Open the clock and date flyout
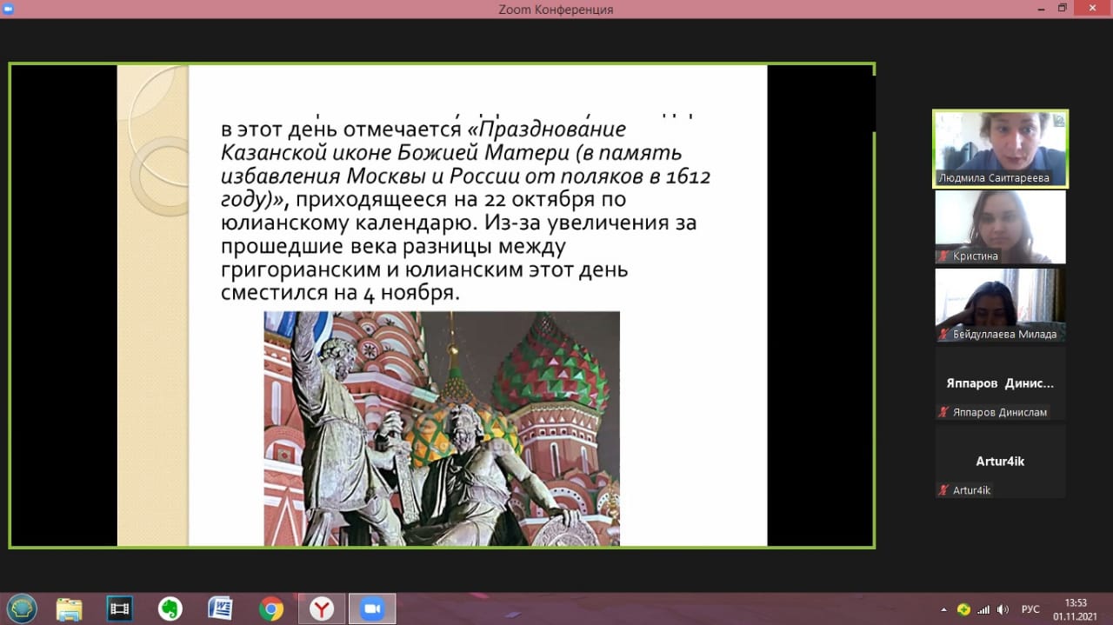This screenshot has height=625, width=1113. pos(1076,609)
